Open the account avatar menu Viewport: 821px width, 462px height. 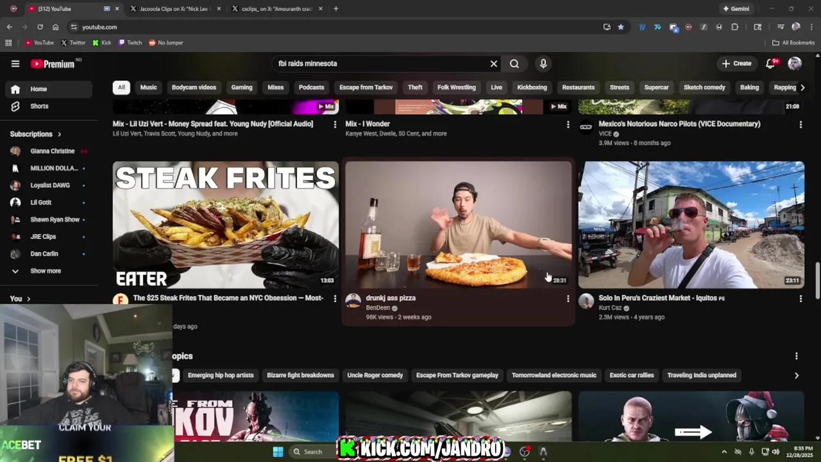click(x=795, y=64)
